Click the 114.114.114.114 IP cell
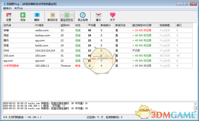Screen dimensions: 199x121 (x=45, y=50)
